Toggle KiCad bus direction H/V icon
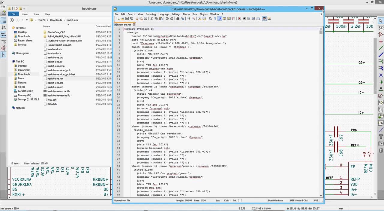384x211 pixels. [x=4, y=55]
